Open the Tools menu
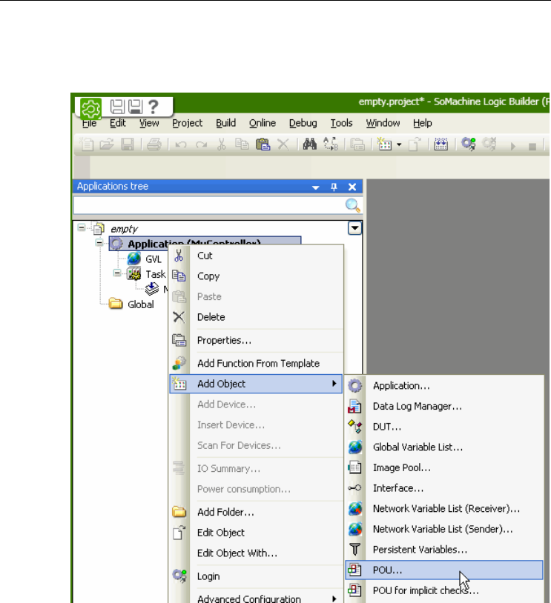 click(x=342, y=123)
